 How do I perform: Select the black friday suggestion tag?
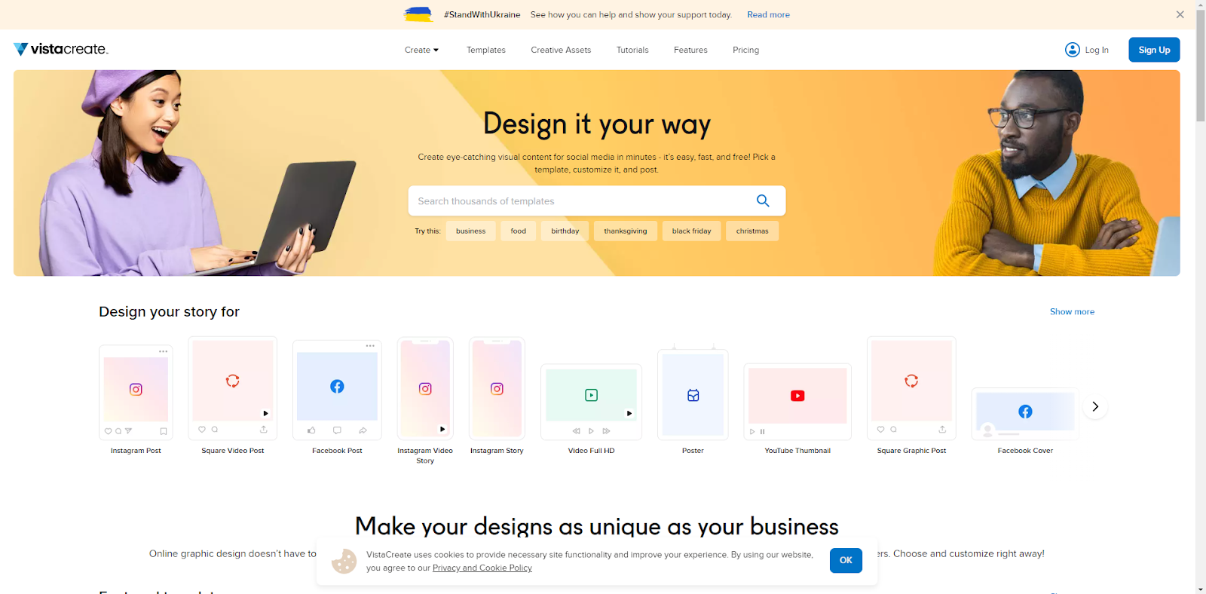691,231
